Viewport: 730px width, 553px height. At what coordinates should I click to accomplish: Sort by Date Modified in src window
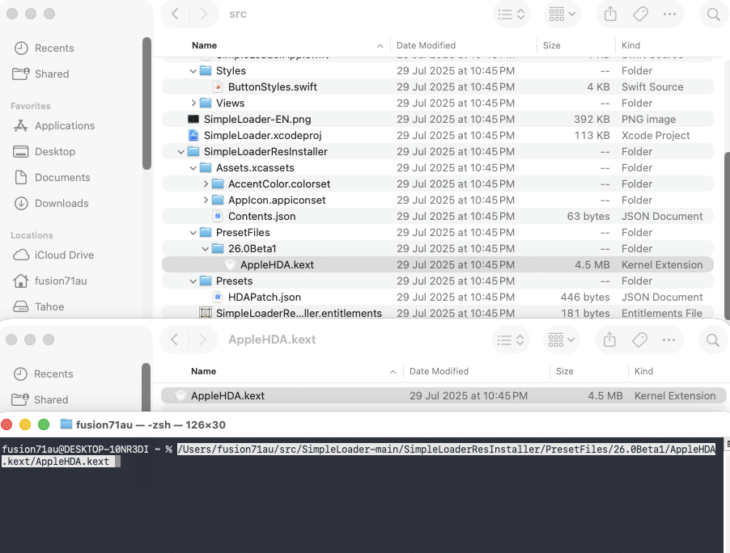click(x=426, y=45)
